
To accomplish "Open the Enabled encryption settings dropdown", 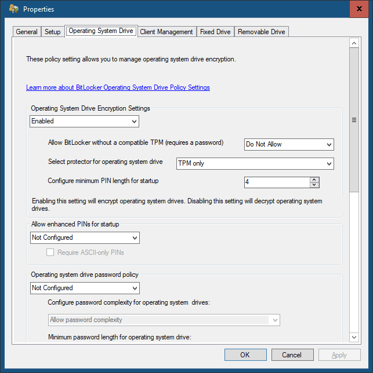I will tap(84, 121).
